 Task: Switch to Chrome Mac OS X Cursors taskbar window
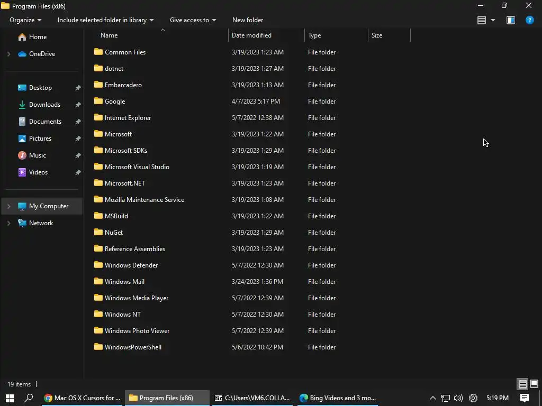tap(82, 398)
